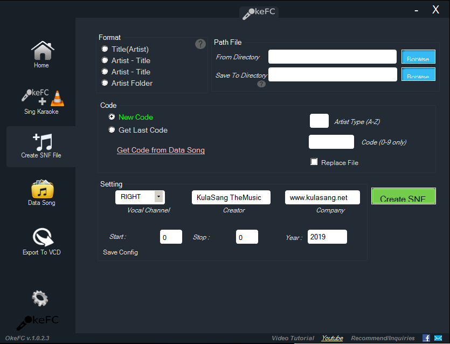Click the OkeFC title logo at top

(x=259, y=13)
